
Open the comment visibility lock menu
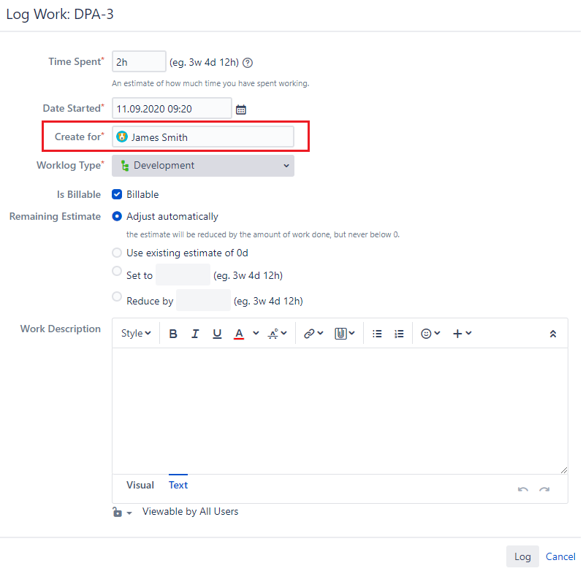click(122, 512)
